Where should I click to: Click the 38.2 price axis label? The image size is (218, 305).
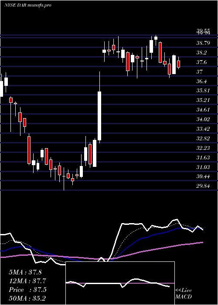(x=202, y=53)
